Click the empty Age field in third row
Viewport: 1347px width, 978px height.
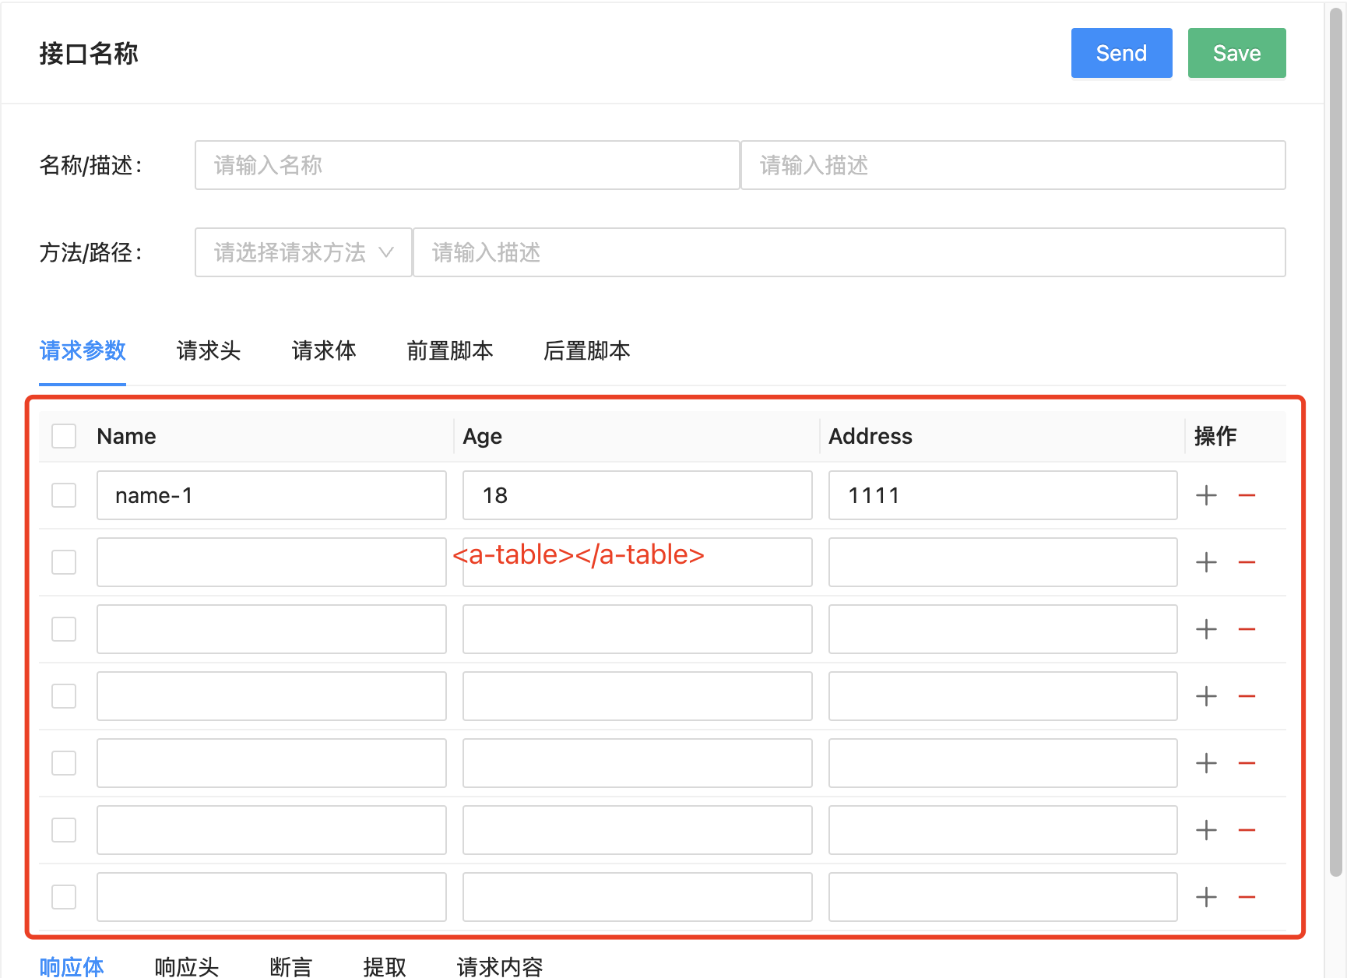tap(638, 629)
